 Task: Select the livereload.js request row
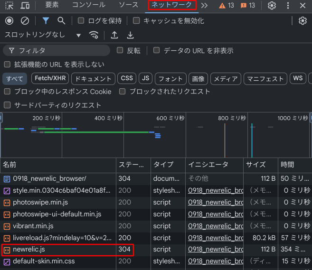[156, 238]
